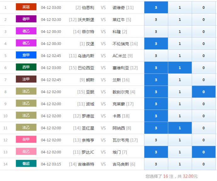Select 3 for 沃夫斯堡 vs 莱红牛

tap(156, 20)
